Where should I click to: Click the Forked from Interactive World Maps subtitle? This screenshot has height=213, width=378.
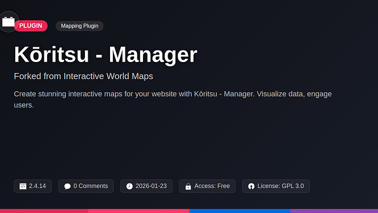pos(83,76)
